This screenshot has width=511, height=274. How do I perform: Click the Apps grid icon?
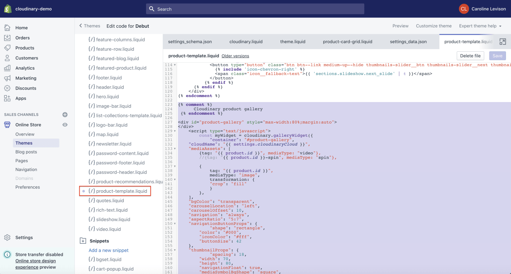[7, 98]
